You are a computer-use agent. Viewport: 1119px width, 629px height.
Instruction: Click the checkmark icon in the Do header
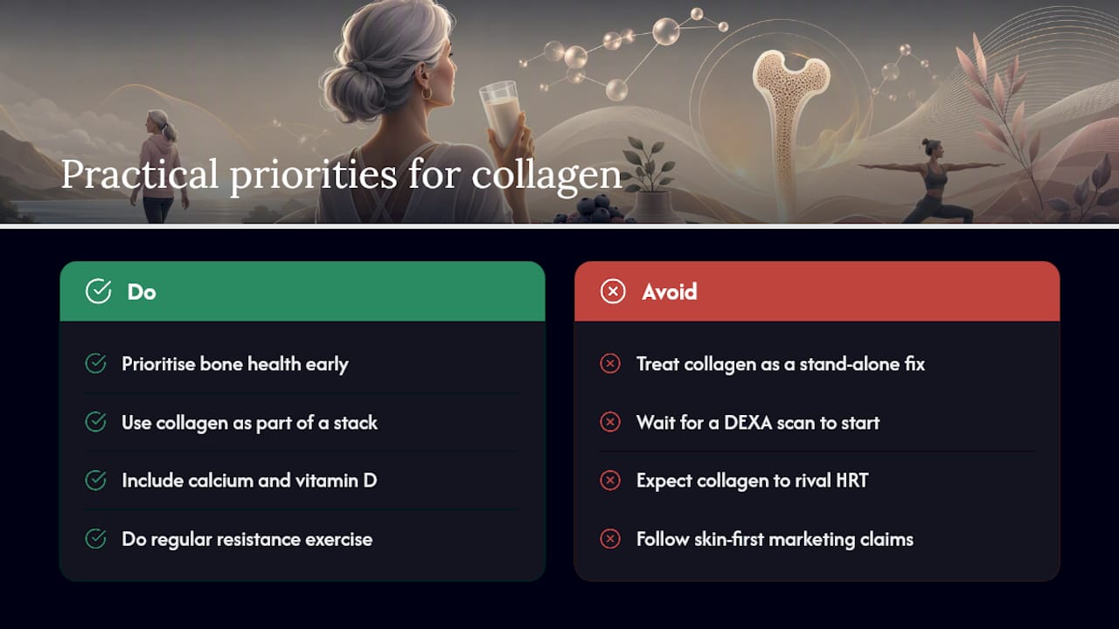[x=98, y=292]
